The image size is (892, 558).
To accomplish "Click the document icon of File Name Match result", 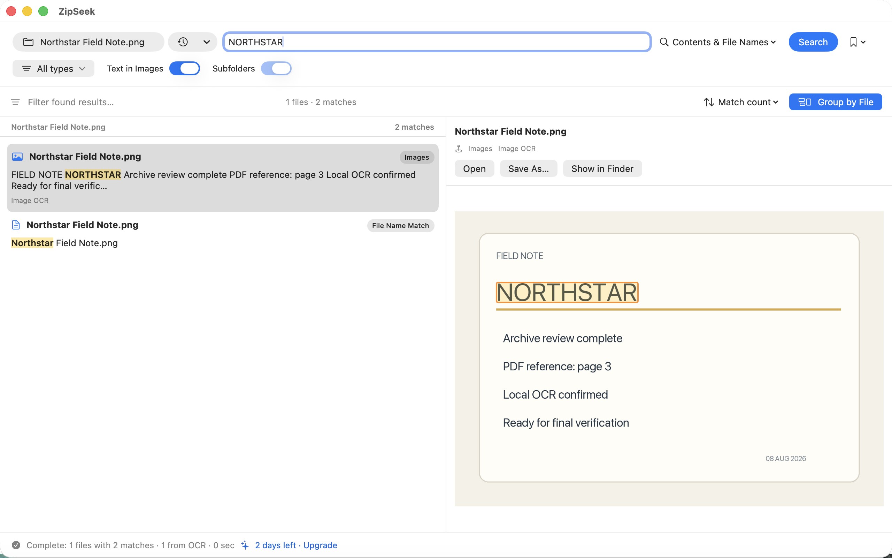I will tap(16, 225).
